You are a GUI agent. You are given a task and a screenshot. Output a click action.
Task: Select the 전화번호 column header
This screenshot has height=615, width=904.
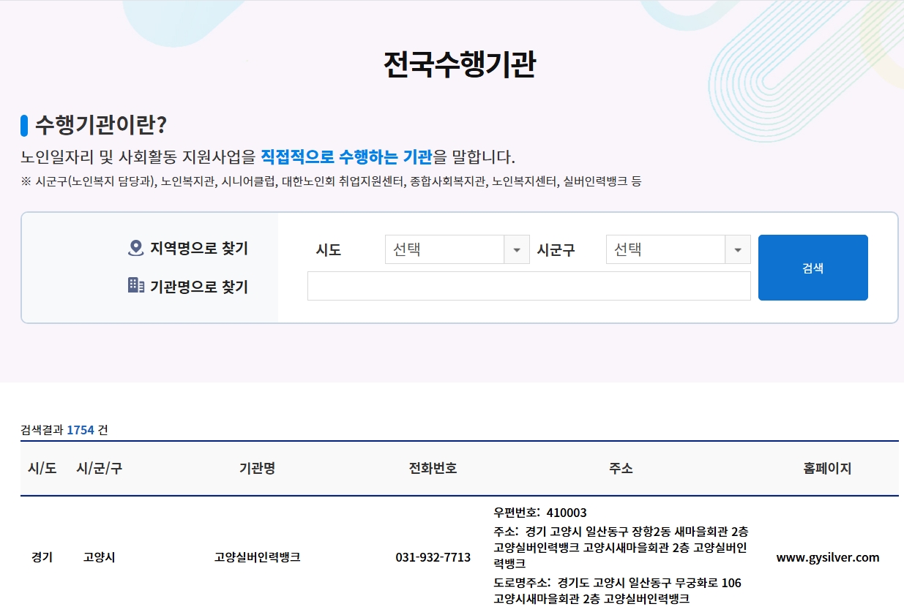pyautogui.click(x=432, y=469)
